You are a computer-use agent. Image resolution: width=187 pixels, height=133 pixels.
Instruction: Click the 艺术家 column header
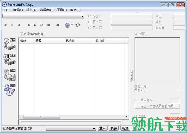pyautogui.click(x=79, y=41)
